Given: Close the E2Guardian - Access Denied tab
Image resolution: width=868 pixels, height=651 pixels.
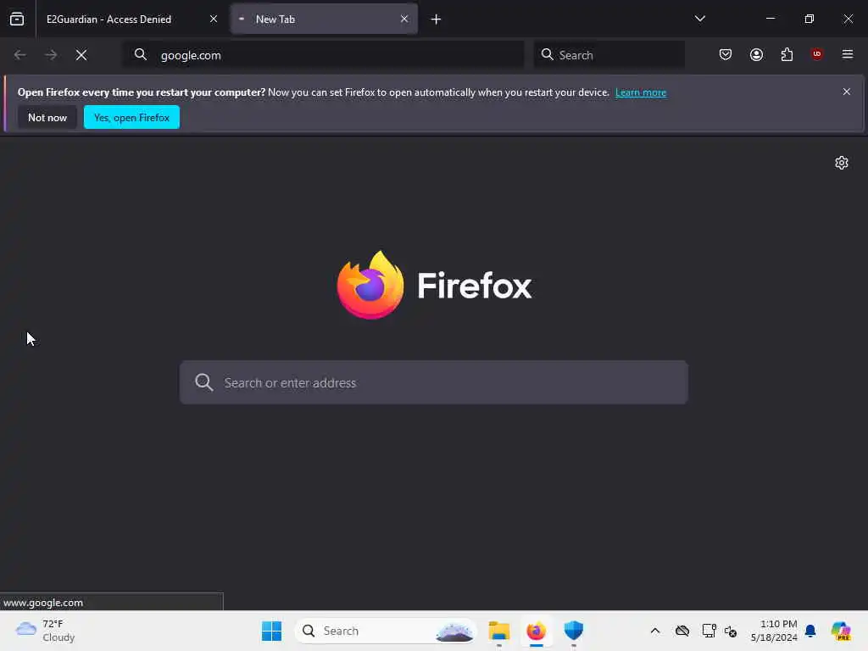Looking at the screenshot, I should point(214,19).
